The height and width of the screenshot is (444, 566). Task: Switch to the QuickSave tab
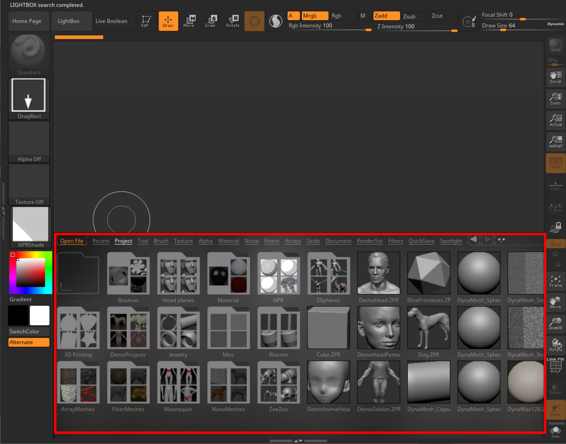(x=421, y=241)
